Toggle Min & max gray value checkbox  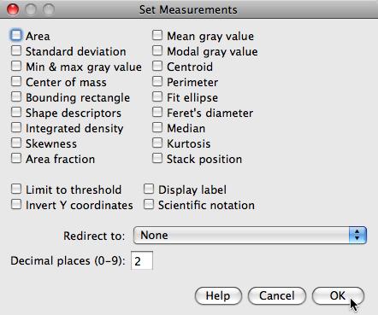click(x=16, y=66)
